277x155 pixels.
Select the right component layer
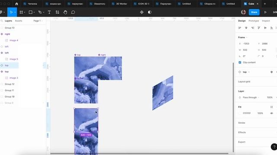pos(7,34)
